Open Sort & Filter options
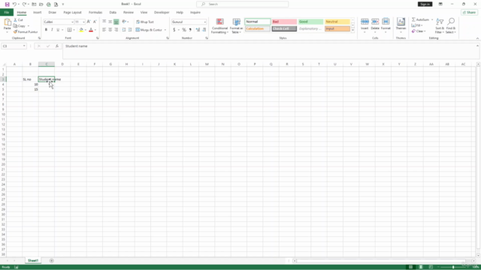 (x=440, y=25)
